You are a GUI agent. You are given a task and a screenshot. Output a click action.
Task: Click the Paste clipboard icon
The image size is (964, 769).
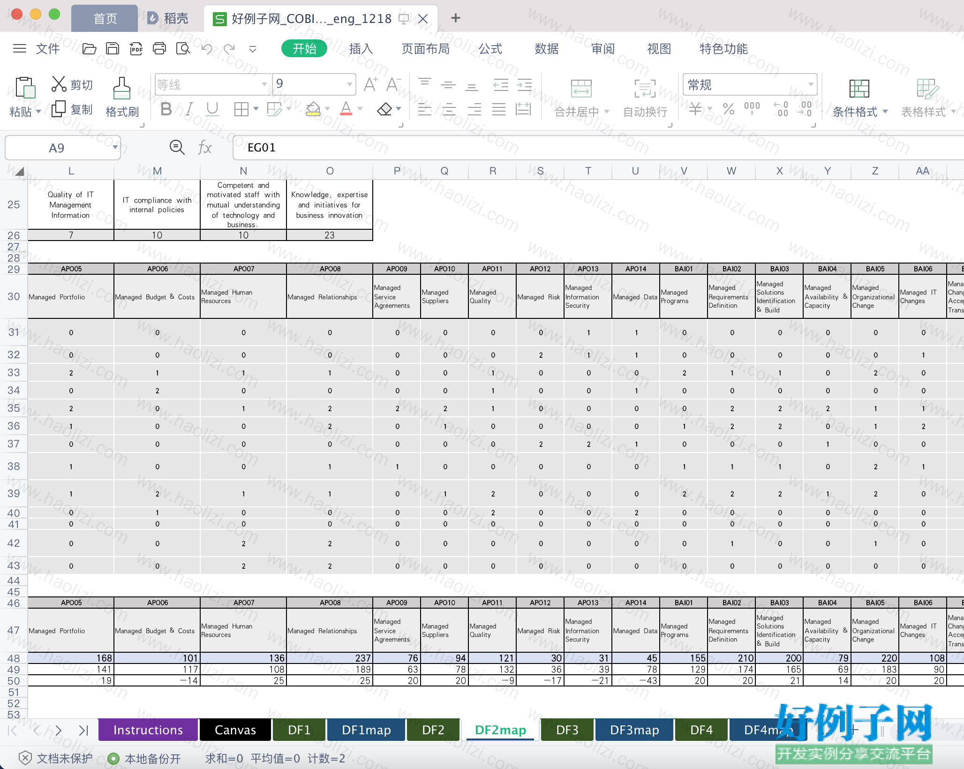25,88
